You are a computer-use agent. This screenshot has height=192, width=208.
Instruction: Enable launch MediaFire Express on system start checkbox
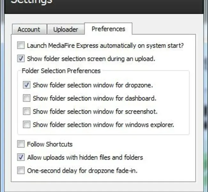point(21,45)
